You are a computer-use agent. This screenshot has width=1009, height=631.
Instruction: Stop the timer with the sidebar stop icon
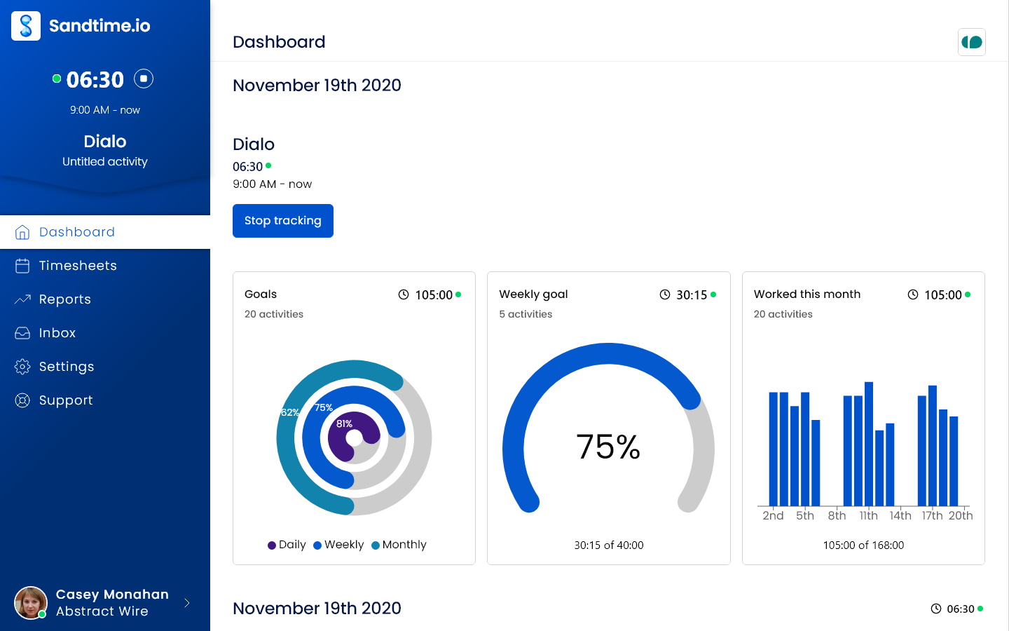pyautogui.click(x=144, y=79)
